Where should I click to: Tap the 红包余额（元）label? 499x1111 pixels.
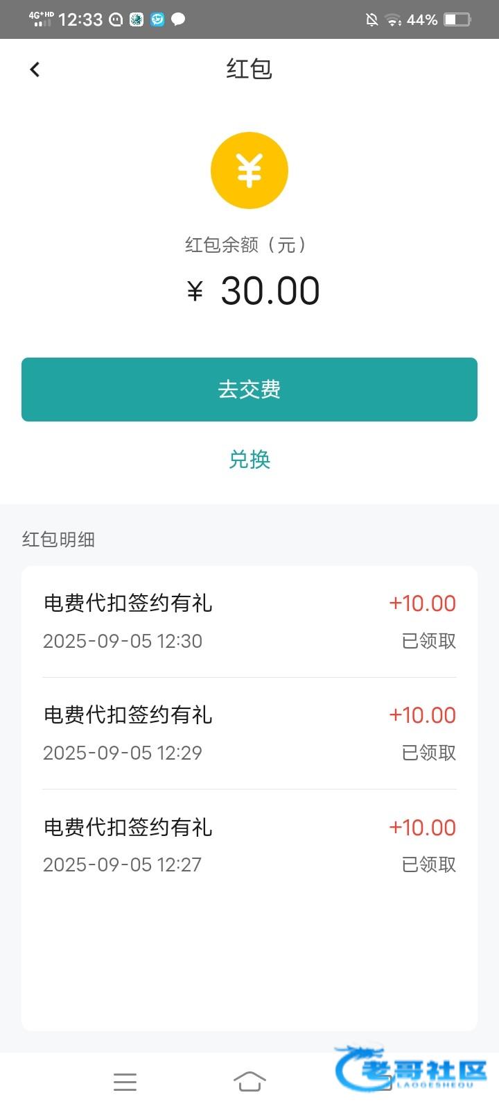click(246, 244)
